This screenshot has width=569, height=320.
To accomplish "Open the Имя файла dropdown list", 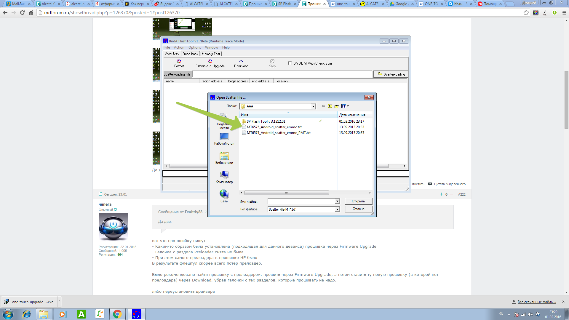I will click(x=337, y=201).
